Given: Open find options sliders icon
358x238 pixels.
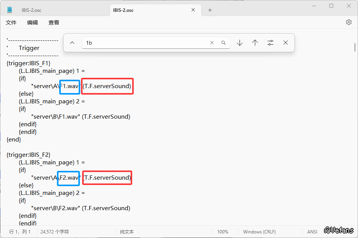Looking at the screenshot, I should click(x=271, y=43).
